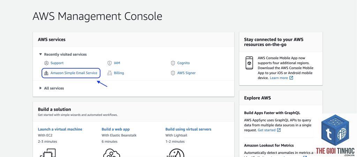Image resolution: width=357 pixels, height=157 pixels.
Task: Click the IAM shield icon
Action: (110, 63)
